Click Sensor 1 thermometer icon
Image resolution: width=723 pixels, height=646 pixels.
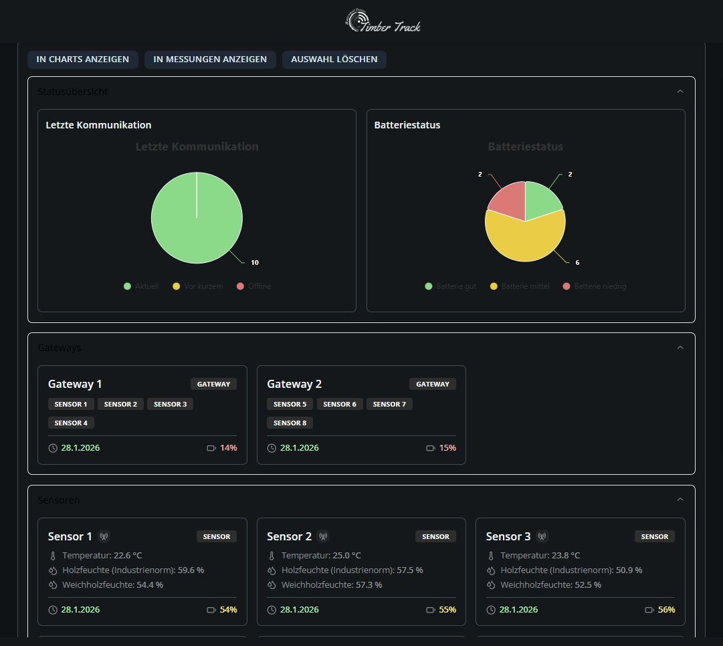coord(53,556)
